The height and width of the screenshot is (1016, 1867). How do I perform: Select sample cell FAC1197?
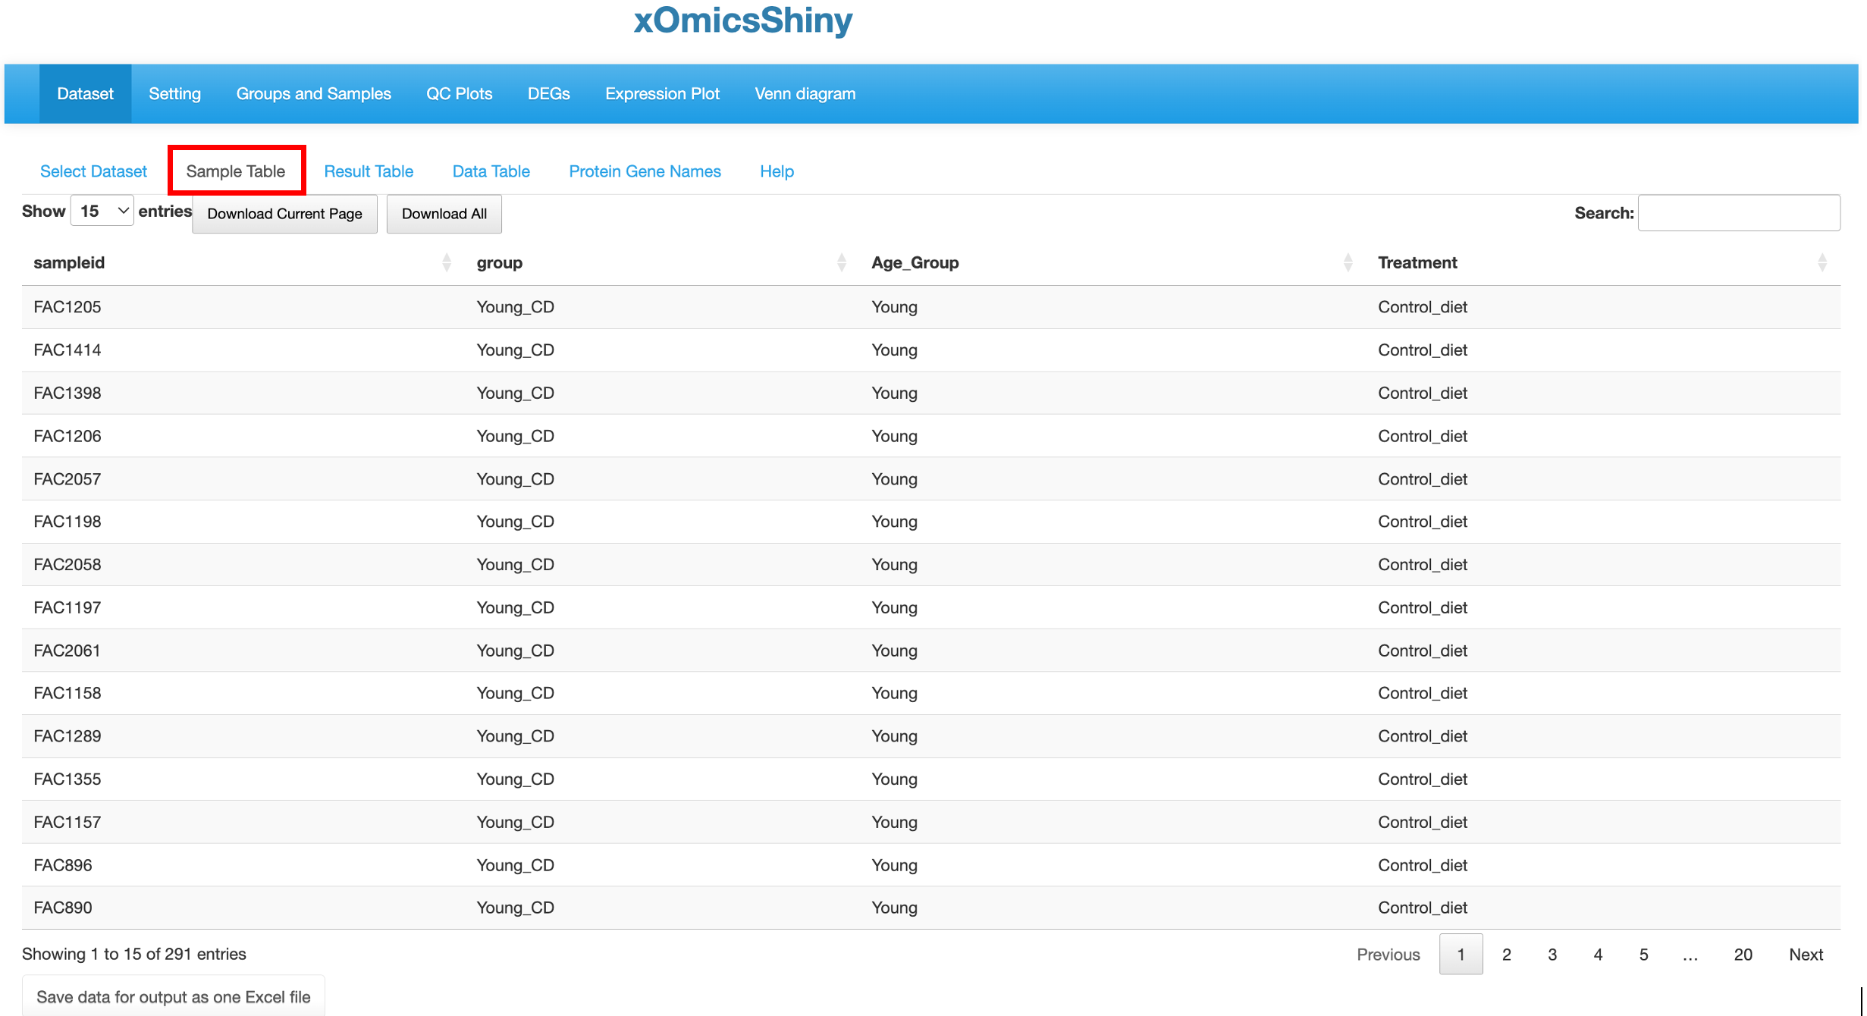coord(67,607)
